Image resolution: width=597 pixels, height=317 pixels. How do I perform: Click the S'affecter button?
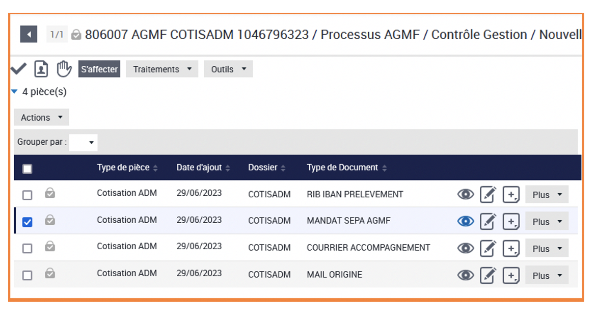coord(99,69)
